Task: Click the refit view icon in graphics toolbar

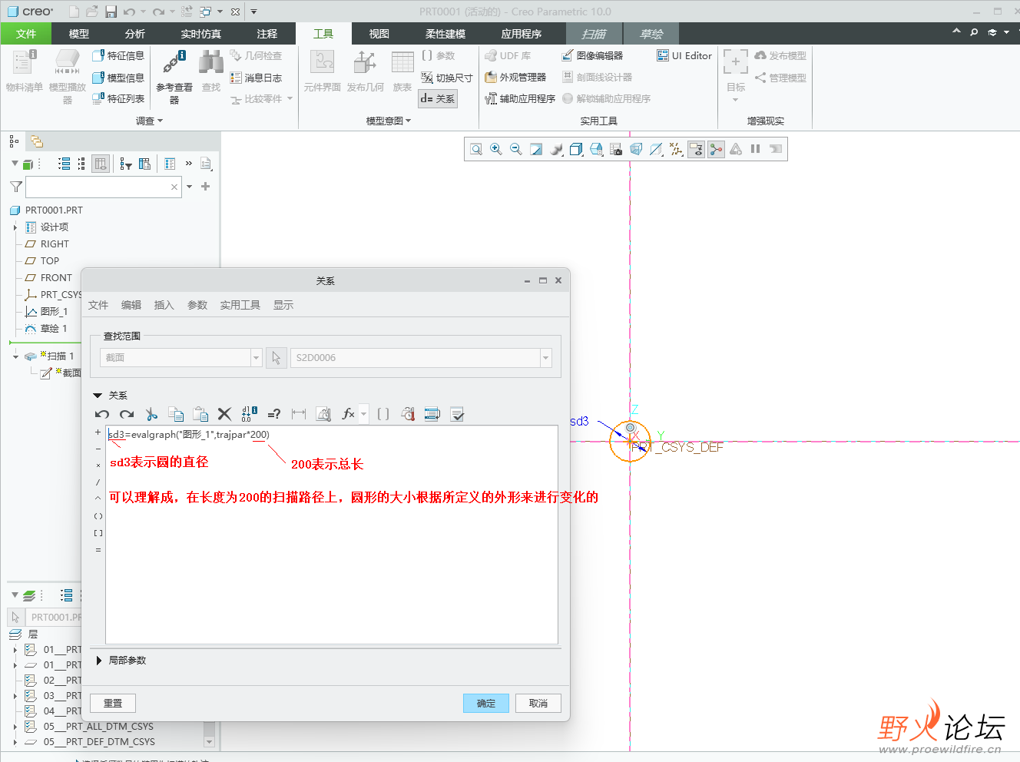Action: point(476,149)
